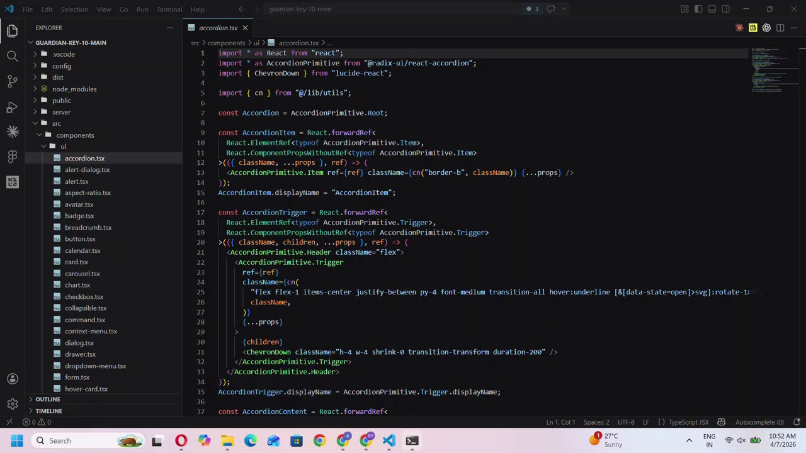Go back with the title bar arrow
Viewport: 806px width, 453px height.
coord(242,9)
